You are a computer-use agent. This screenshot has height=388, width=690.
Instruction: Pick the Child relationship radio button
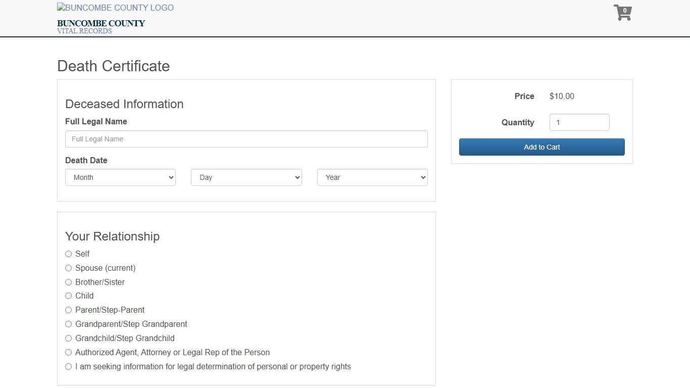[69, 296]
